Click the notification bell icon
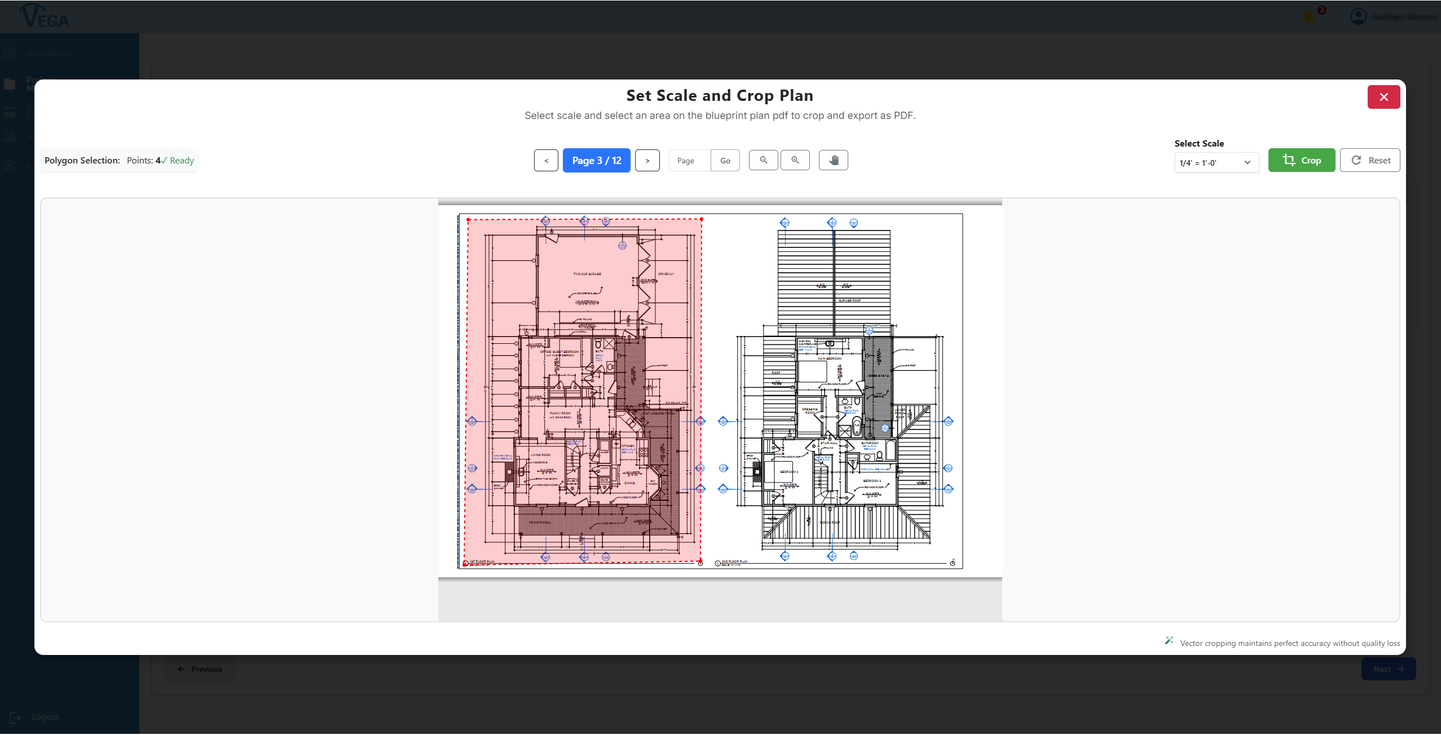1441x735 pixels. click(x=1309, y=17)
